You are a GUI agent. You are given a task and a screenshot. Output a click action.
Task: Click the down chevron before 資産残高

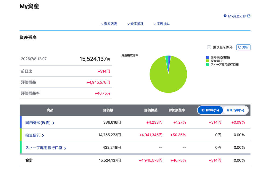(102, 24)
